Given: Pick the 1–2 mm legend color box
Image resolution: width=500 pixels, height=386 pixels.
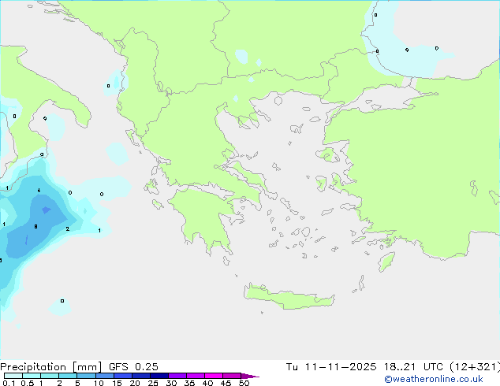Looking at the screenshot, I should coord(50,376).
